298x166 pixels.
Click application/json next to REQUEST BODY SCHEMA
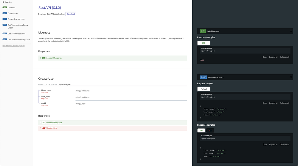65,85
